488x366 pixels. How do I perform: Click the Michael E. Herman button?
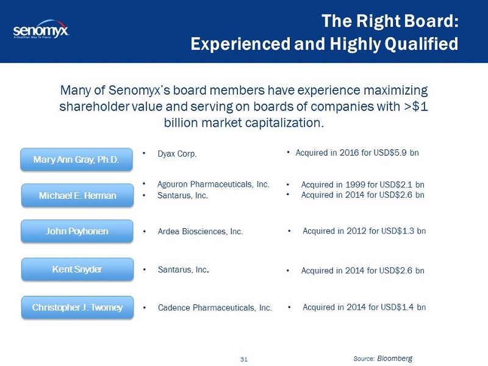coord(77,195)
